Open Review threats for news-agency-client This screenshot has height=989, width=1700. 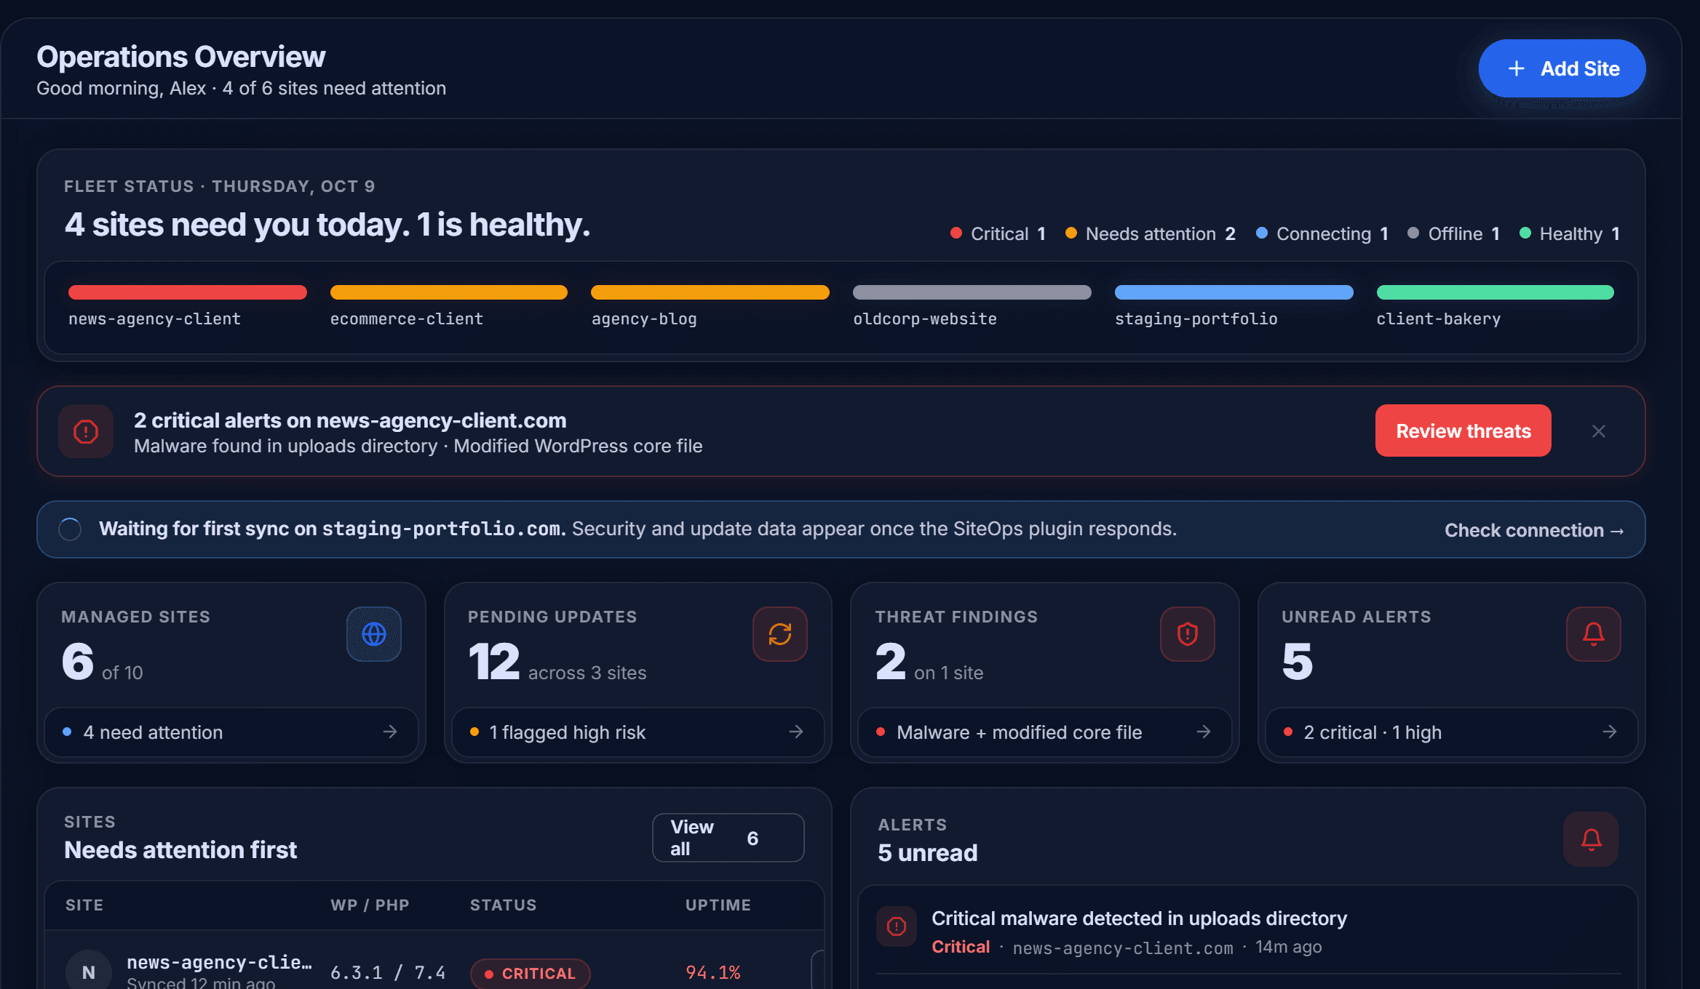pyautogui.click(x=1463, y=431)
